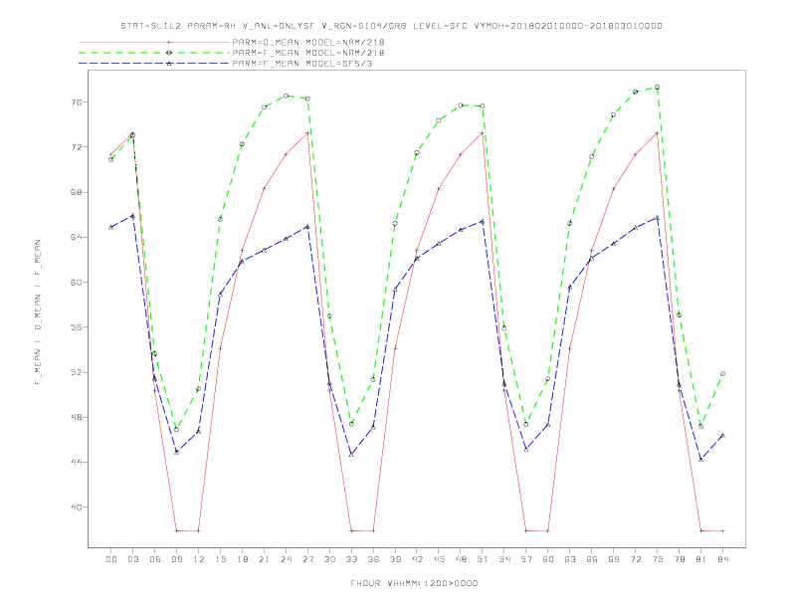Click x-axis forecast hour label 36
The width and height of the screenshot is (788, 609).
[373, 559]
